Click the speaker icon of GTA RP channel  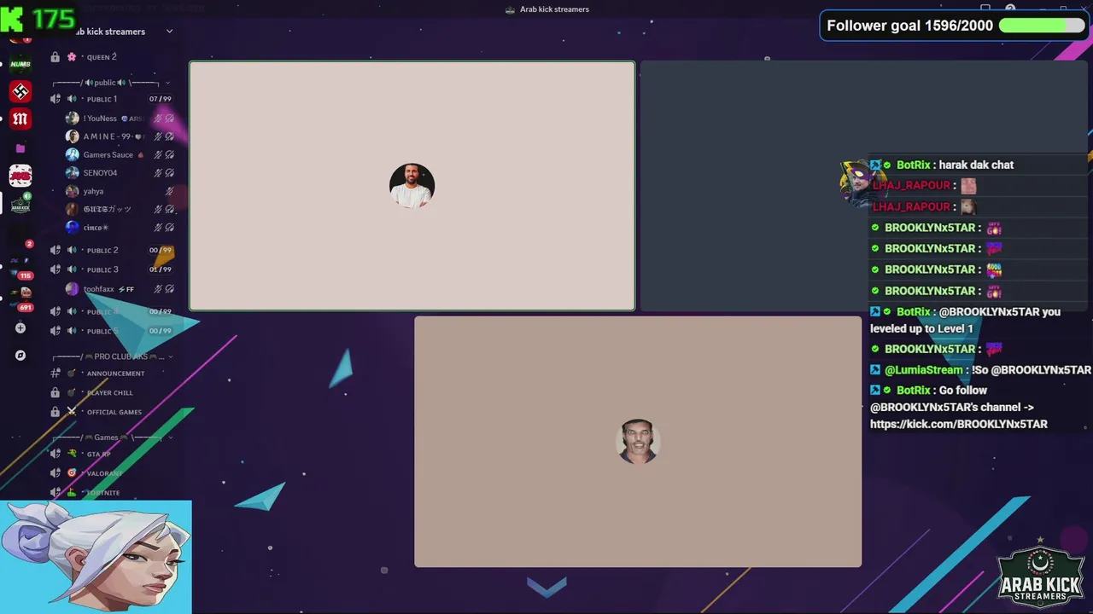pyautogui.click(x=56, y=455)
